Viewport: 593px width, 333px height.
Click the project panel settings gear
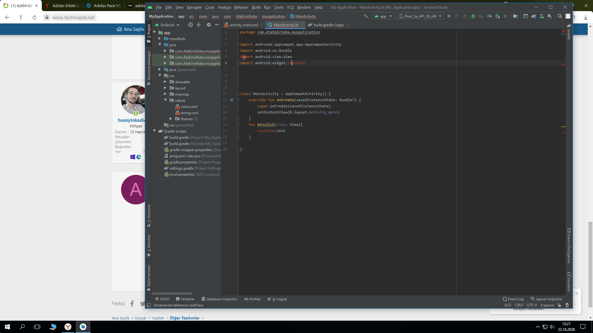coord(209,25)
